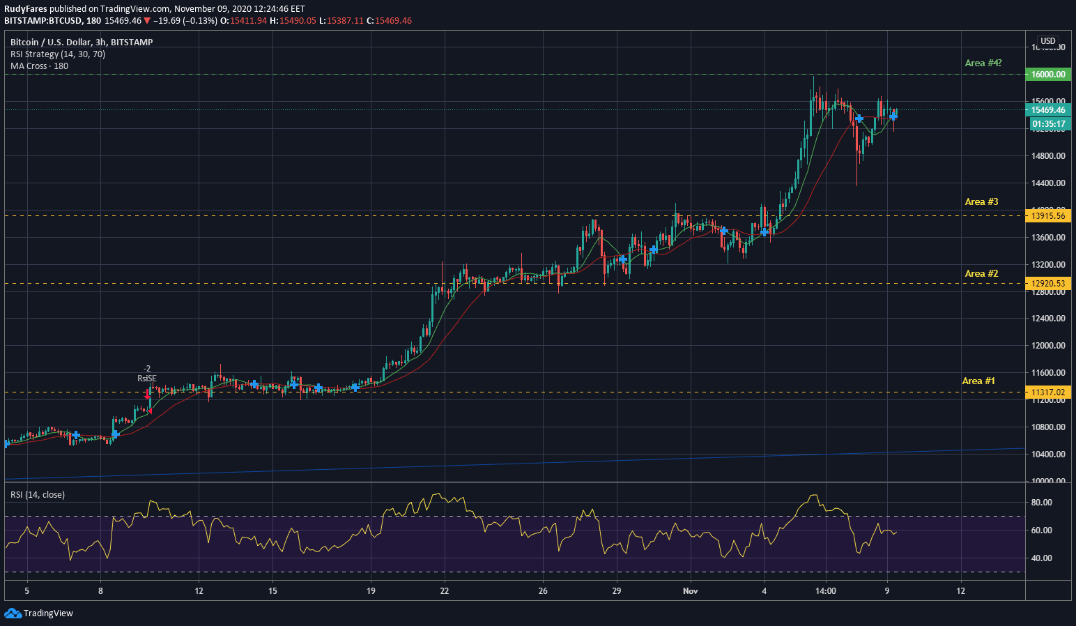
Task: Click the "Area #4?" text annotation
Action: click(x=983, y=63)
